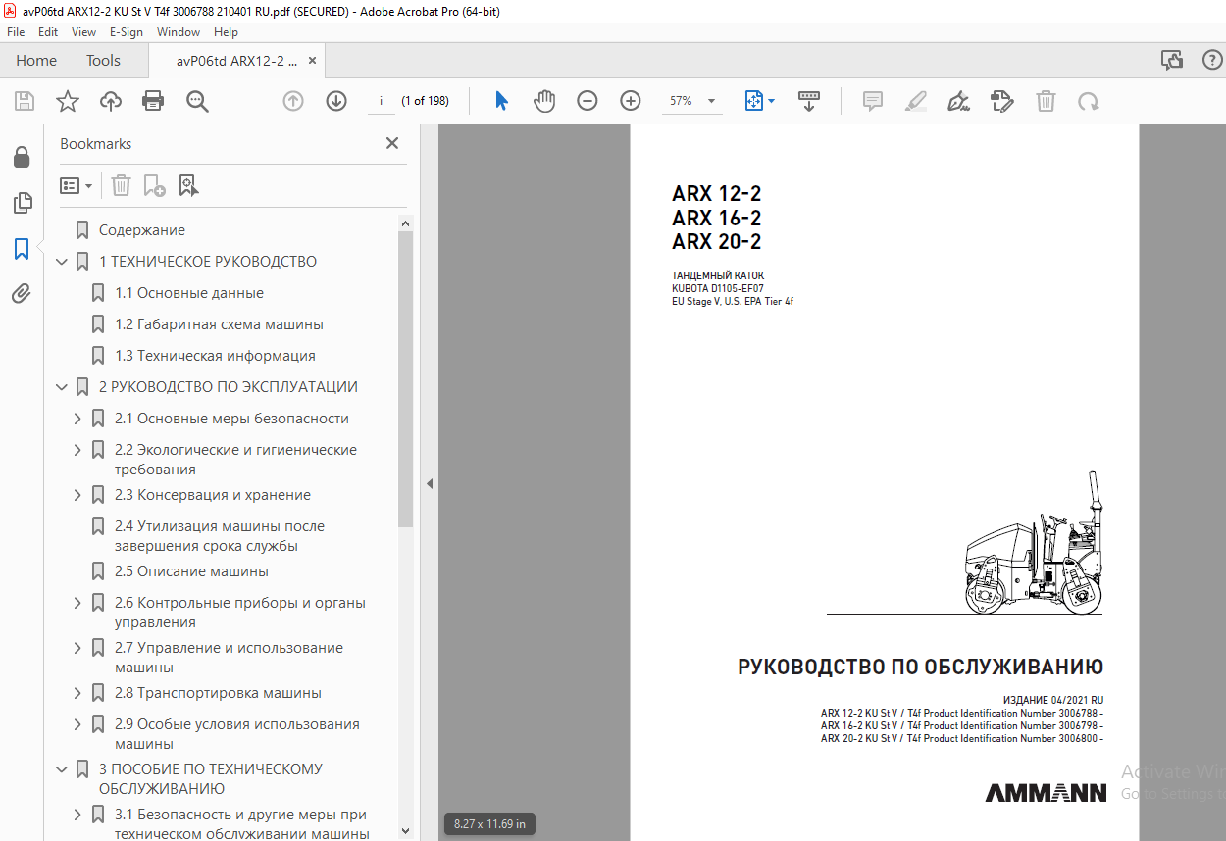The width and height of the screenshot is (1226, 841).
Task: Collapse the 1 ТЕХНИЧЕСКОЕ РУКОВОДСТВО bookmark
Action: click(62, 262)
